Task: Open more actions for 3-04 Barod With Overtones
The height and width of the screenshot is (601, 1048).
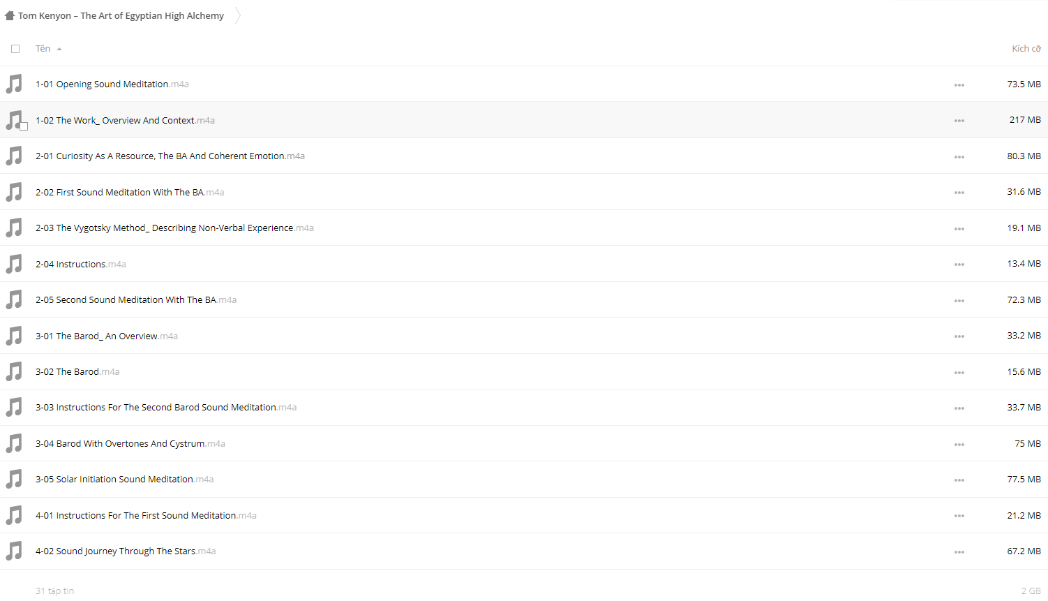Action: pos(959,444)
